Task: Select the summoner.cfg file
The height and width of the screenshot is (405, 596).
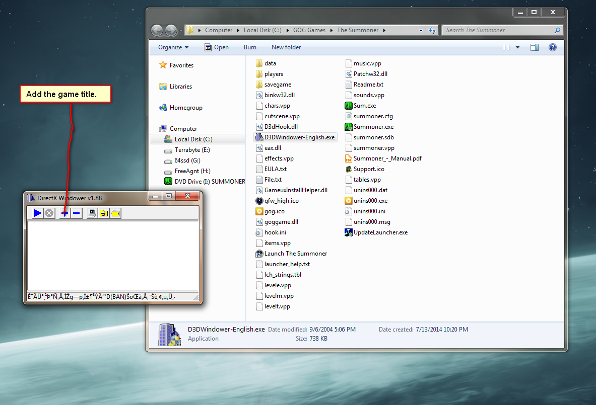Action: tap(369, 116)
